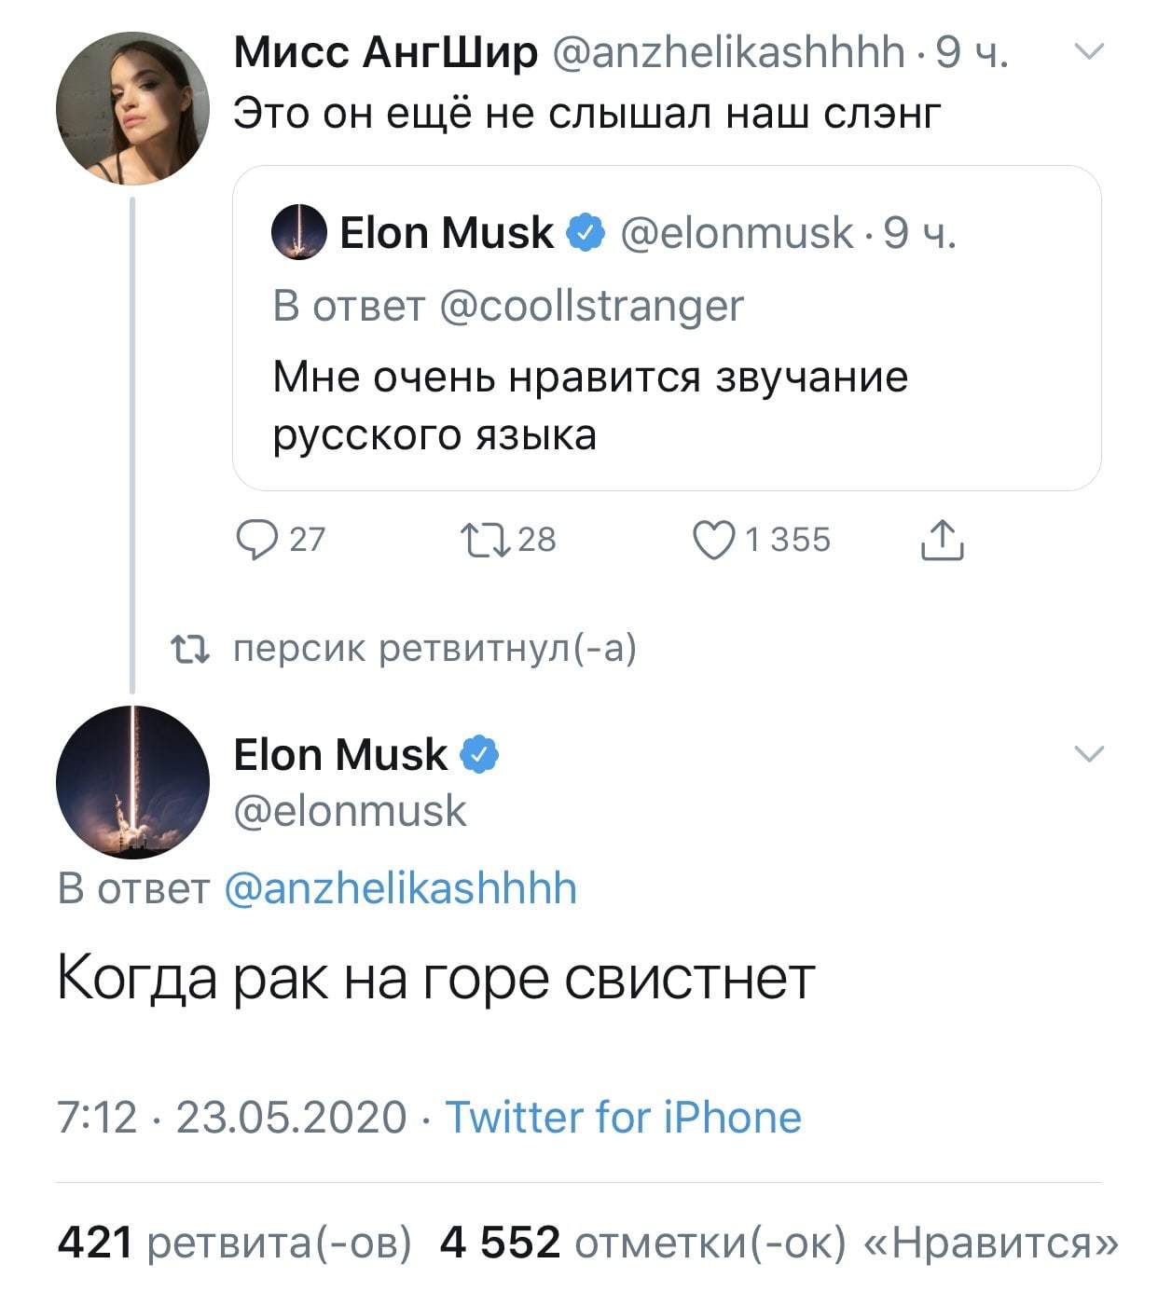This screenshot has width=1158, height=1305.
Task: Open the large rocket launch avatar
Action: (x=132, y=781)
